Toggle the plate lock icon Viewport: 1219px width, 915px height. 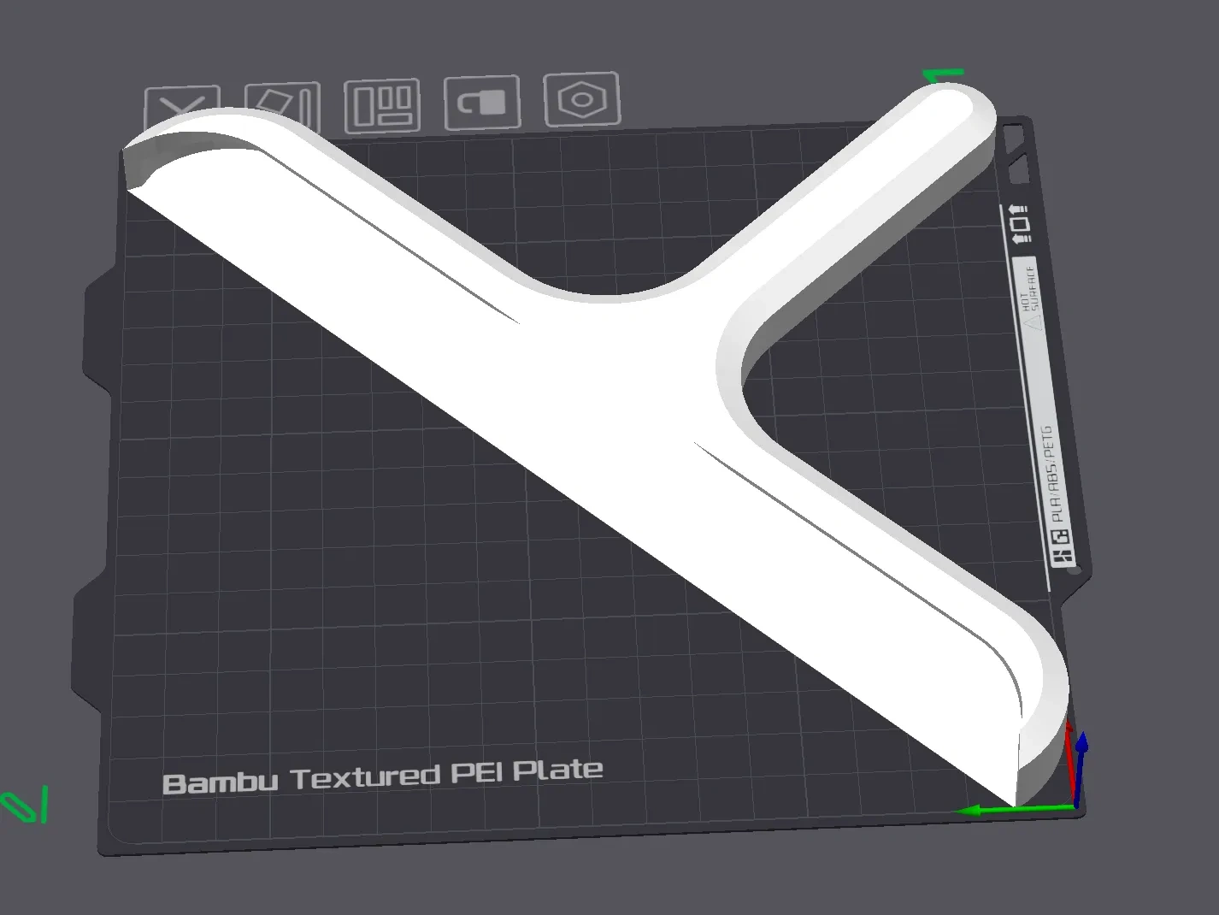[x=482, y=103]
